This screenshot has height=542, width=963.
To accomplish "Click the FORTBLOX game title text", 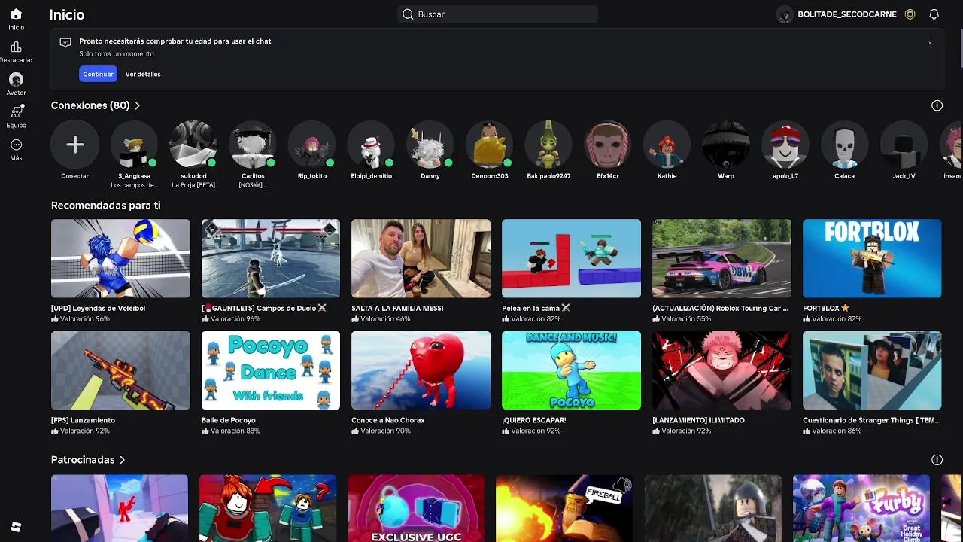I will pos(826,308).
